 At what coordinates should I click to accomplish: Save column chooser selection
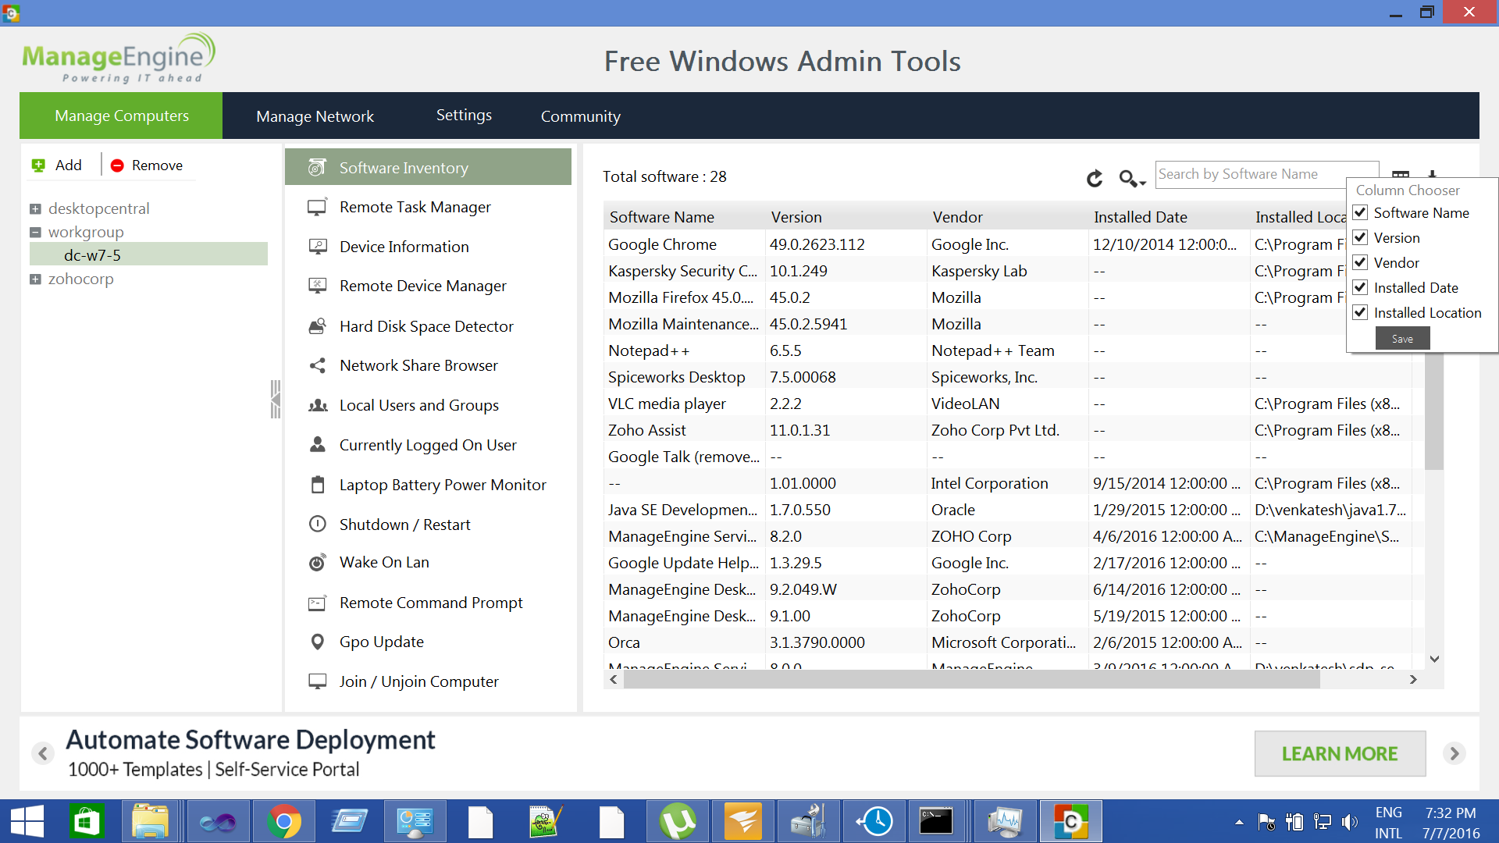(x=1402, y=339)
